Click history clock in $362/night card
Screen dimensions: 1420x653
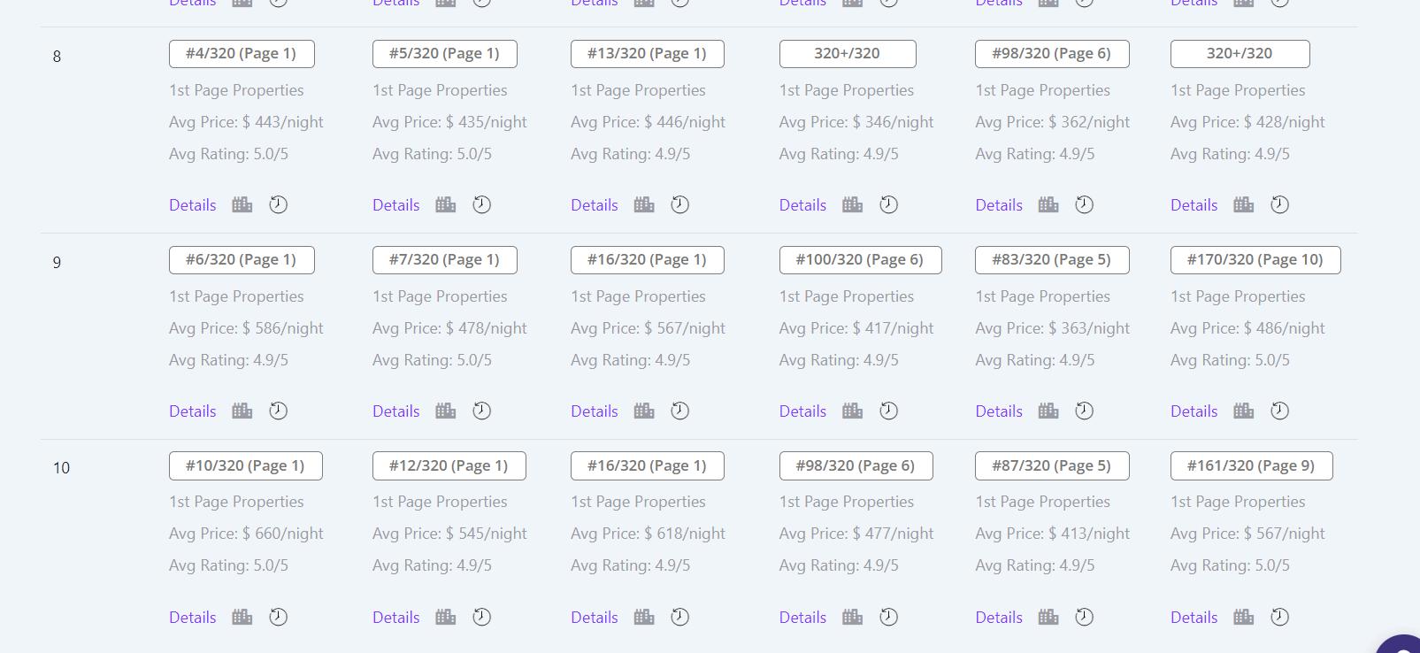click(x=1084, y=204)
